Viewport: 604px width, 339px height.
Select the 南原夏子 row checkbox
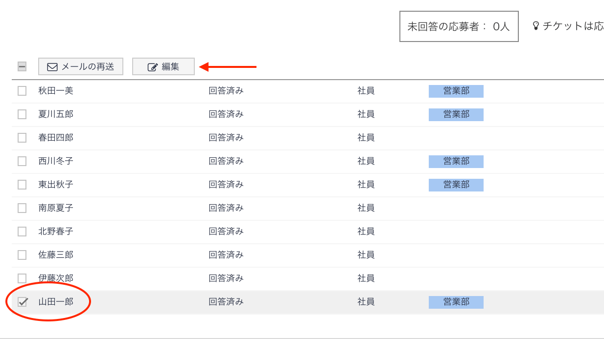point(22,208)
